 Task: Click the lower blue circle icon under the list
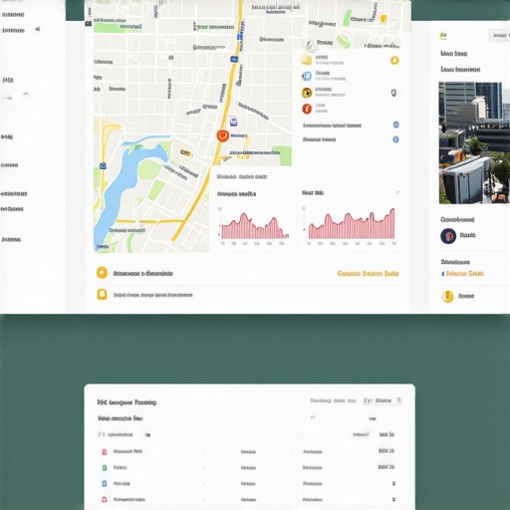(x=395, y=139)
